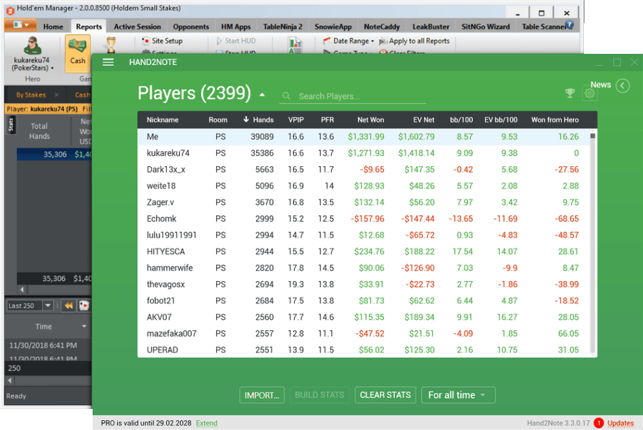Image resolution: width=643 pixels, height=430 pixels.
Task: Click the players table vertical scrollbar thumb
Action: (592, 136)
